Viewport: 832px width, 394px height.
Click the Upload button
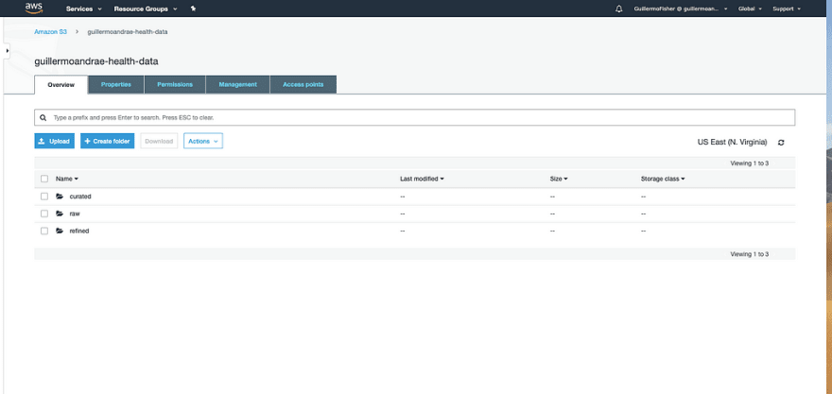pos(54,141)
